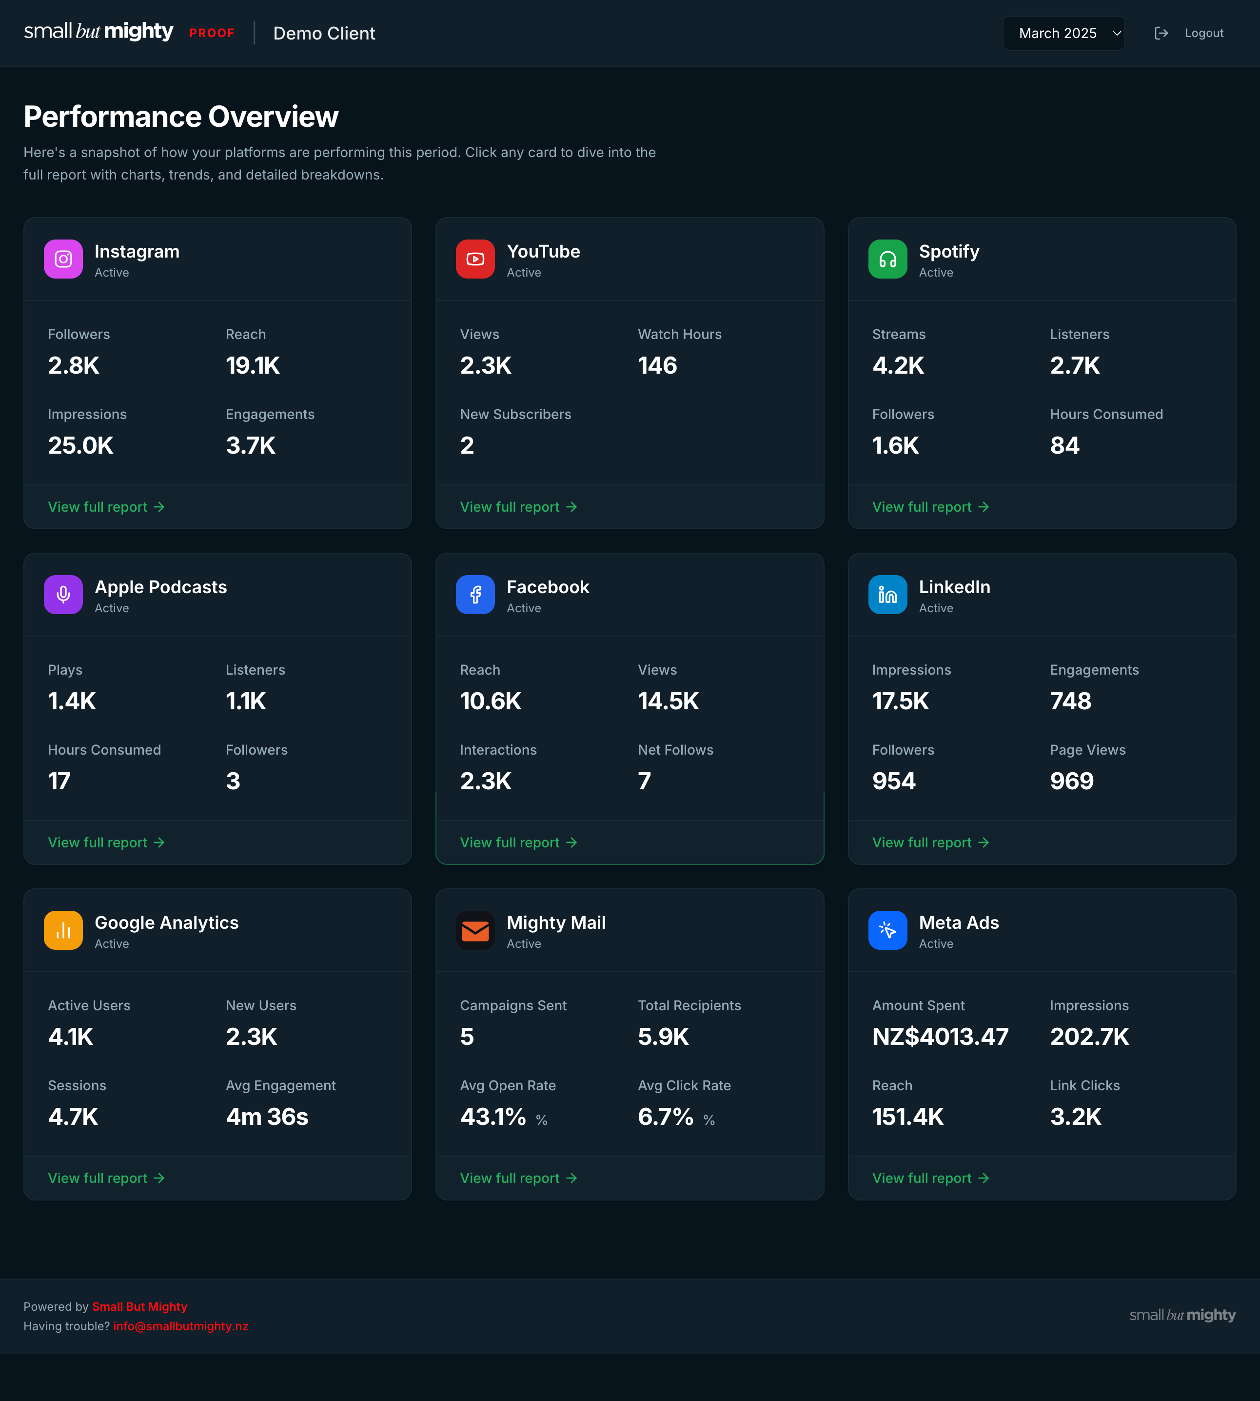
Task: Click Apple Podcasts Hours Consumed value 17
Action: click(59, 781)
